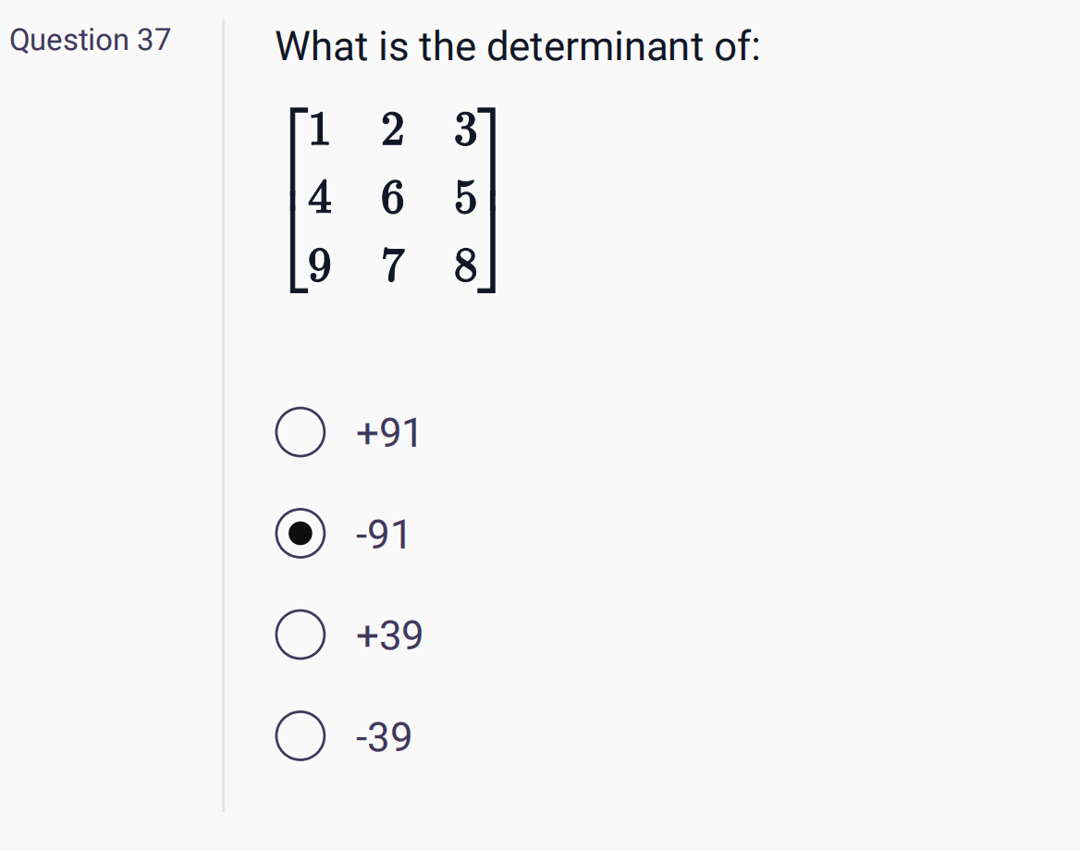Click the "-39" answer label text
The width and height of the screenshot is (1080, 851).
(x=384, y=736)
